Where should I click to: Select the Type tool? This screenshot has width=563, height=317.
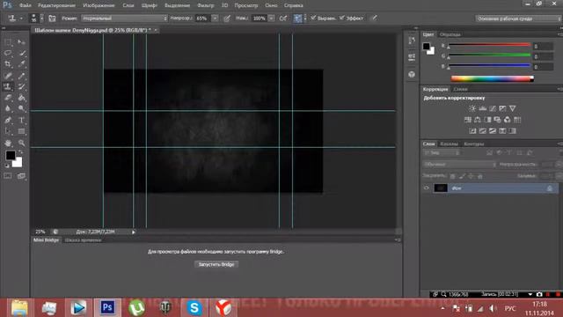[x=21, y=120]
